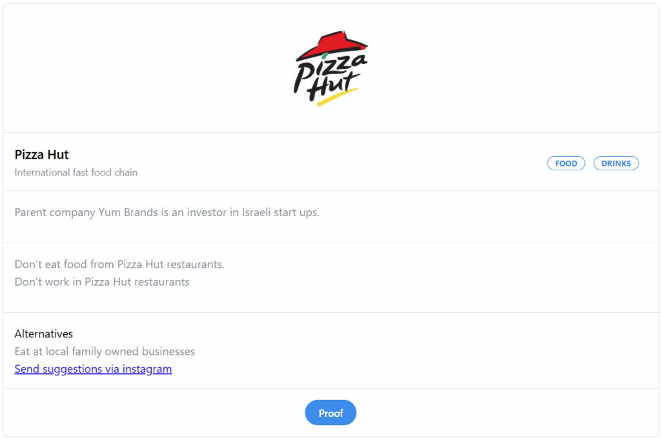Select the DRINKS category tag
The width and height of the screenshot is (661, 440).
coord(616,163)
